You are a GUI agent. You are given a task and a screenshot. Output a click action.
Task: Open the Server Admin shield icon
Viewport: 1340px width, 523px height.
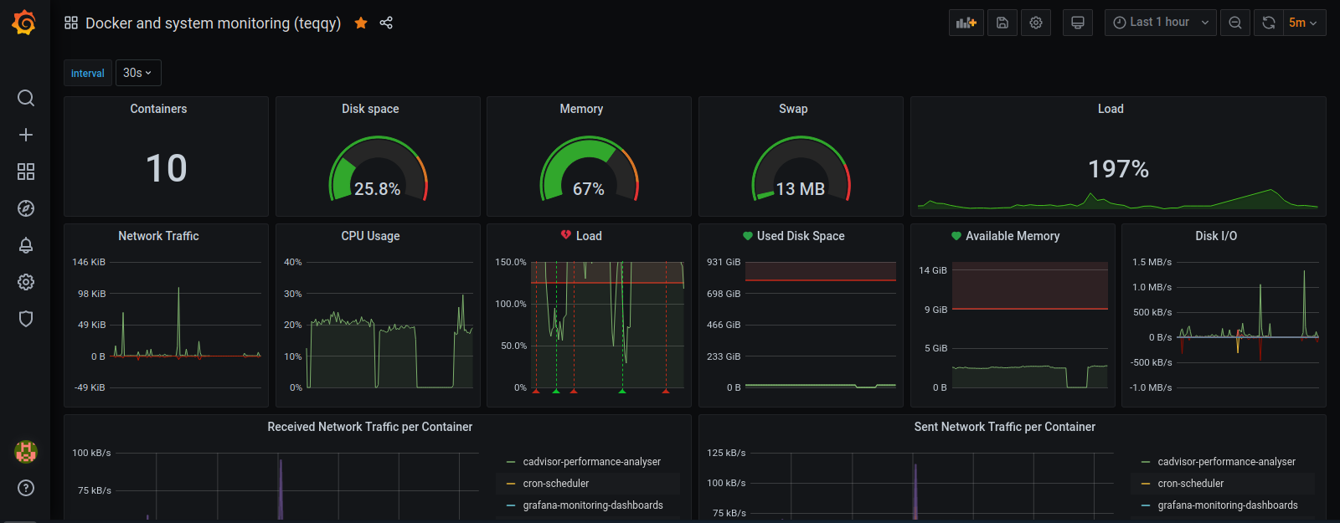coord(26,319)
